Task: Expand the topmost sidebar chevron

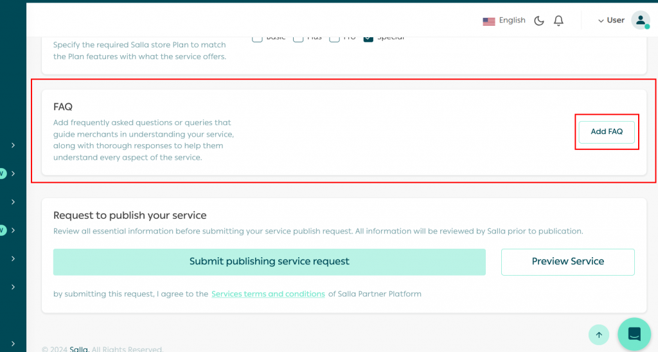Action: [x=13, y=146]
